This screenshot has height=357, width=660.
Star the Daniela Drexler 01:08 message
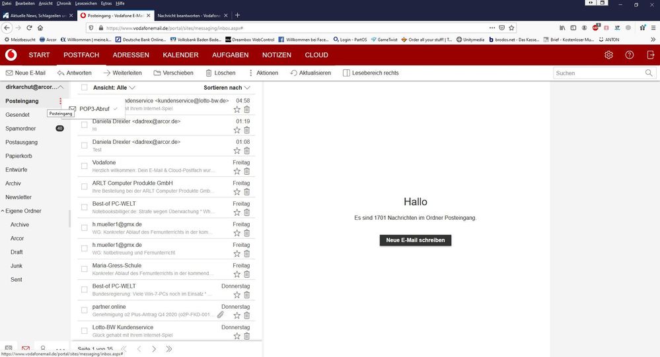237,150
